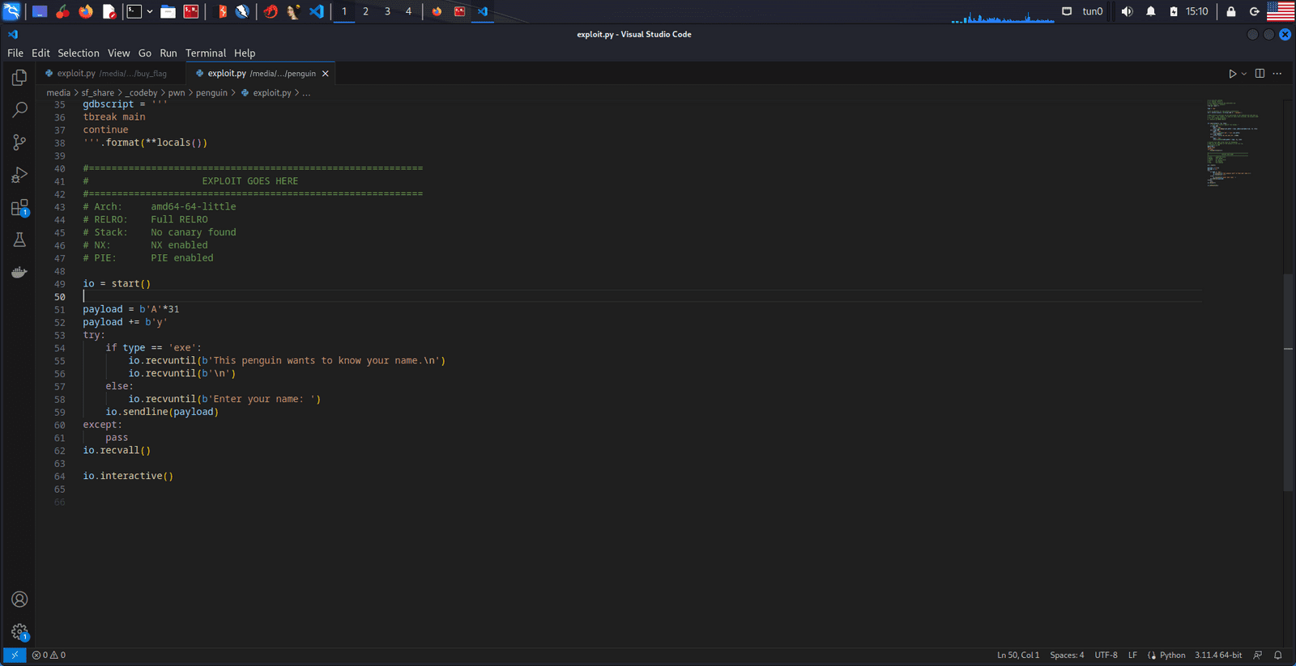Click the feedback icon in status bar
The image size is (1296, 666).
coord(1258,655)
